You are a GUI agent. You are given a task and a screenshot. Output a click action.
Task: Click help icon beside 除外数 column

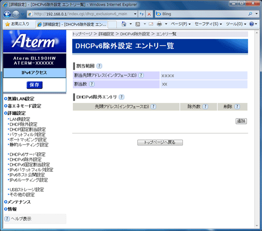205,107
